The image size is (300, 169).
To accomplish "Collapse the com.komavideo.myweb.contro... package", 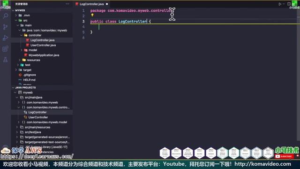I will (19, 108).
